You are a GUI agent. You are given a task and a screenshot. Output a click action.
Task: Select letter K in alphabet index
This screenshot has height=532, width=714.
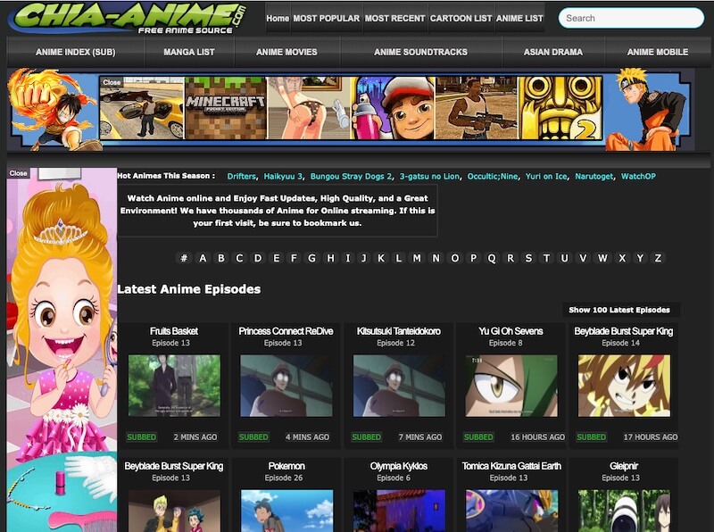tap(381, 258)
